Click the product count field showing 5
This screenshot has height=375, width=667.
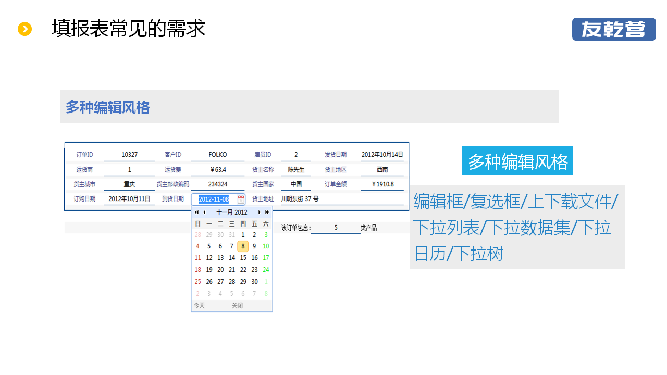pyautogui.click(x=336, y=228)
